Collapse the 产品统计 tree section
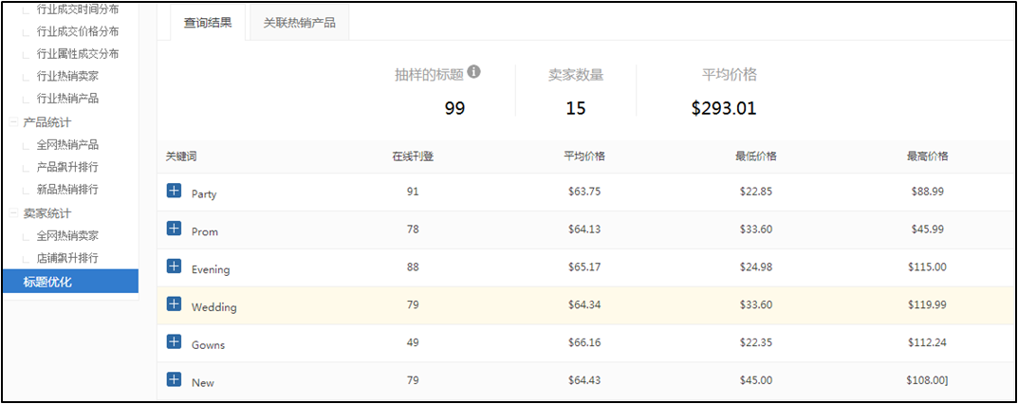This screenshot has width=1018, height=404. pyautogui.click(x=14, y=122)
